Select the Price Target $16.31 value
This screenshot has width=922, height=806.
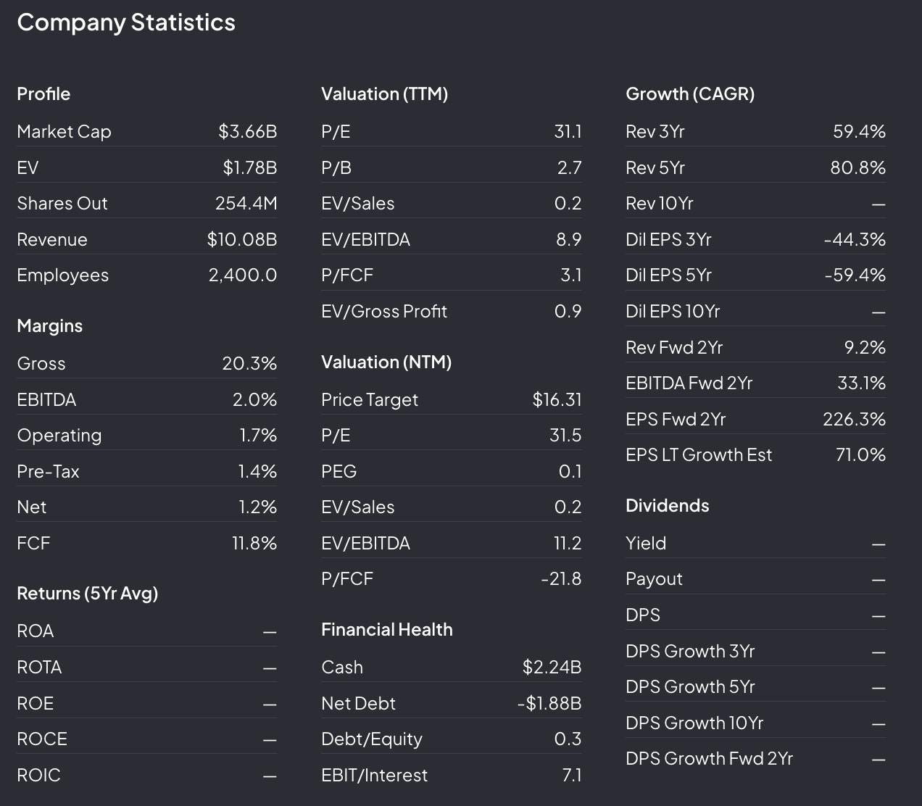point(557,400)
